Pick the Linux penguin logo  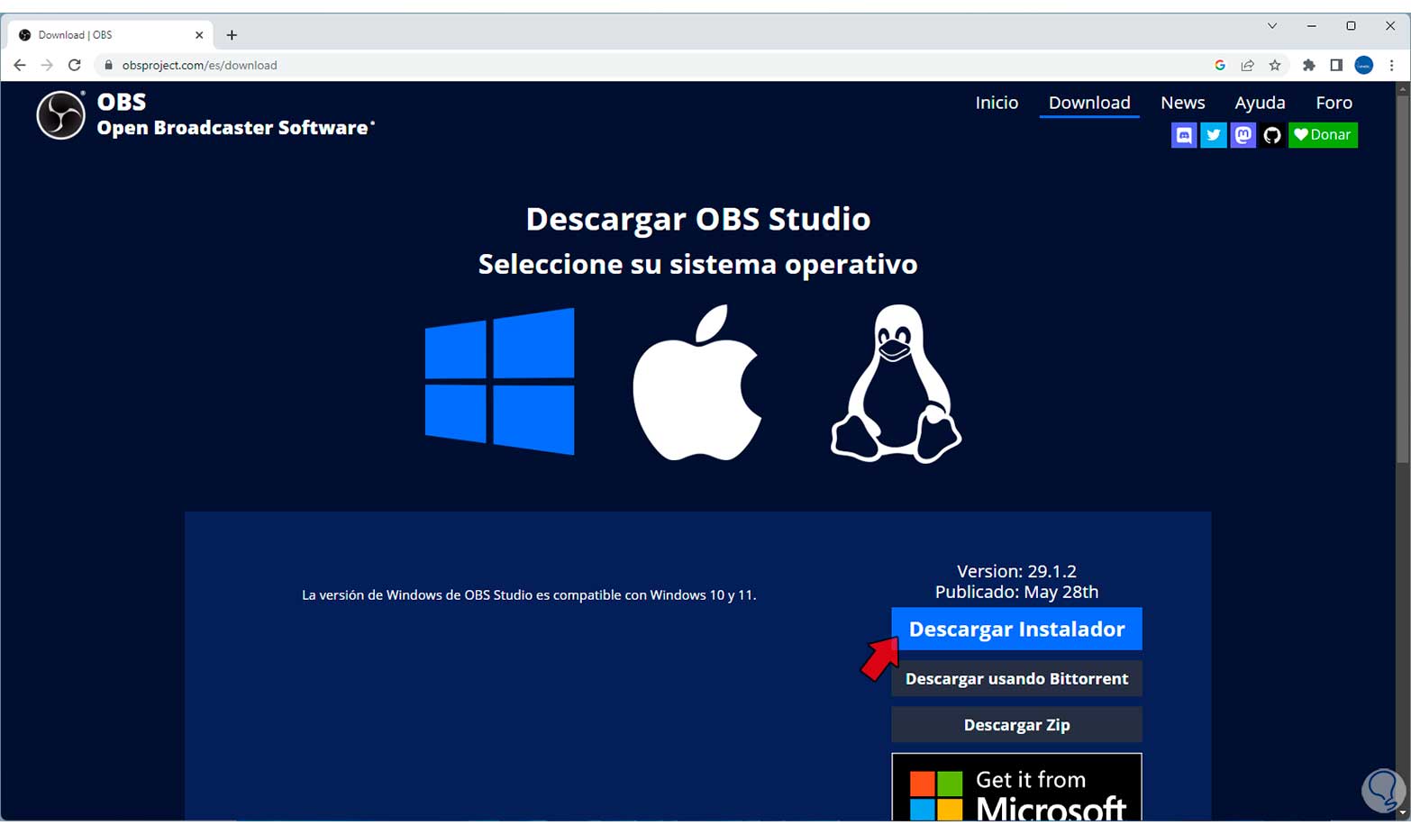[x=896, y=384]
